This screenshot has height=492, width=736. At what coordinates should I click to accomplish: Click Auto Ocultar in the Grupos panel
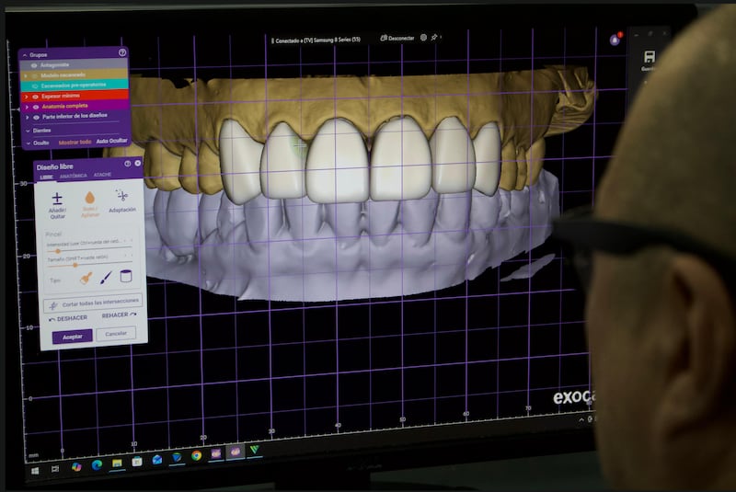[x=111, y=141]
